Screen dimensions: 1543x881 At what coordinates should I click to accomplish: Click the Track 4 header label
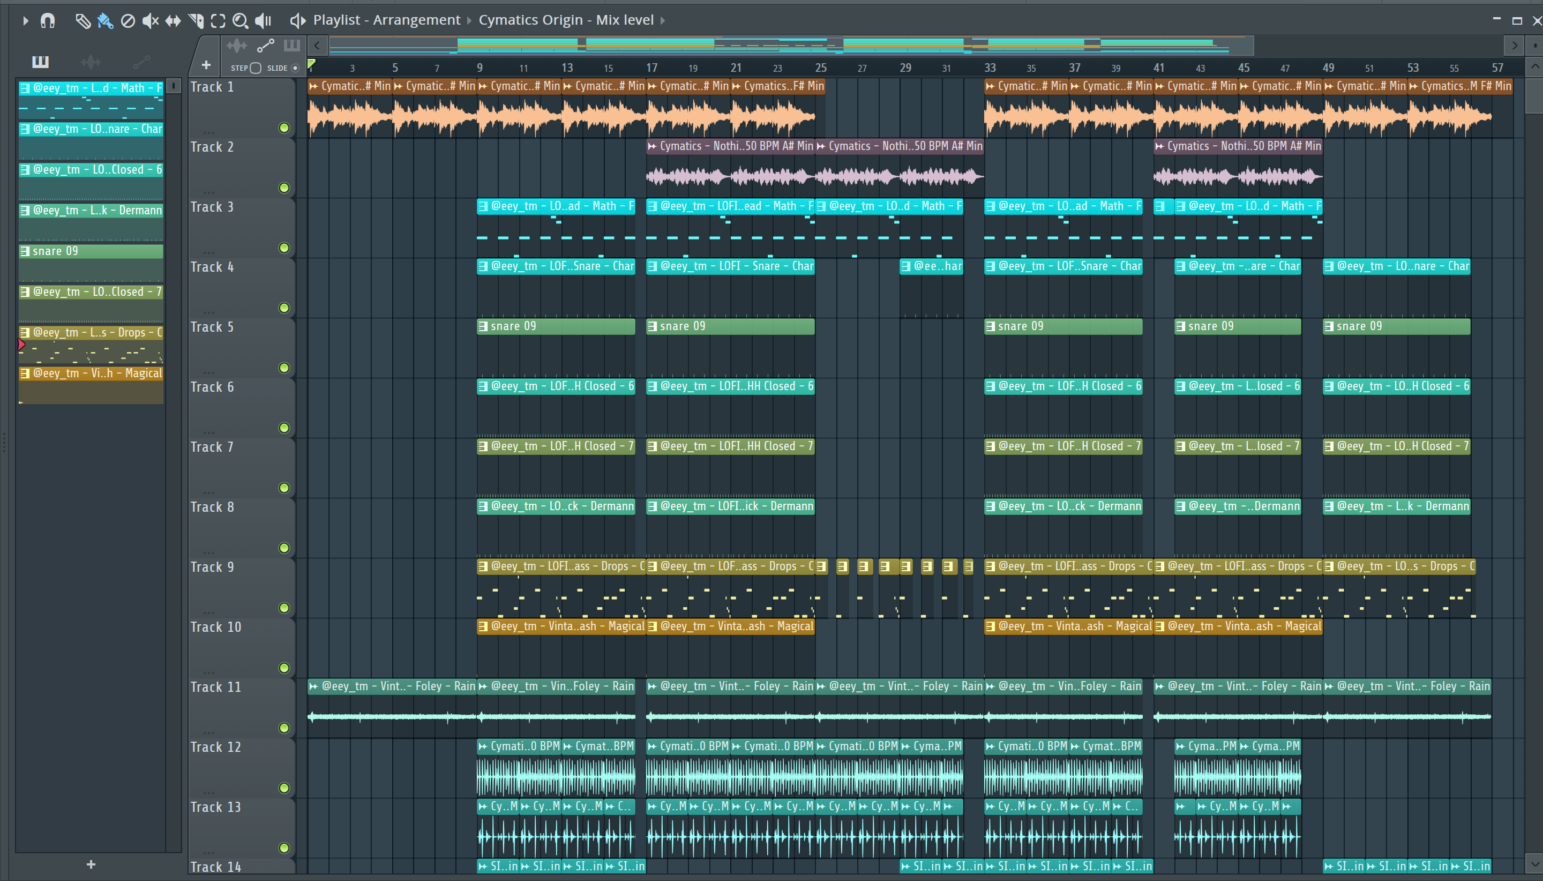tap(212, 267)
